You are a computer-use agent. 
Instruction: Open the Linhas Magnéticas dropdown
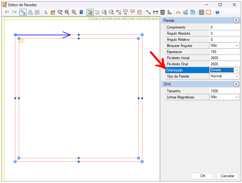pos(237,97)
